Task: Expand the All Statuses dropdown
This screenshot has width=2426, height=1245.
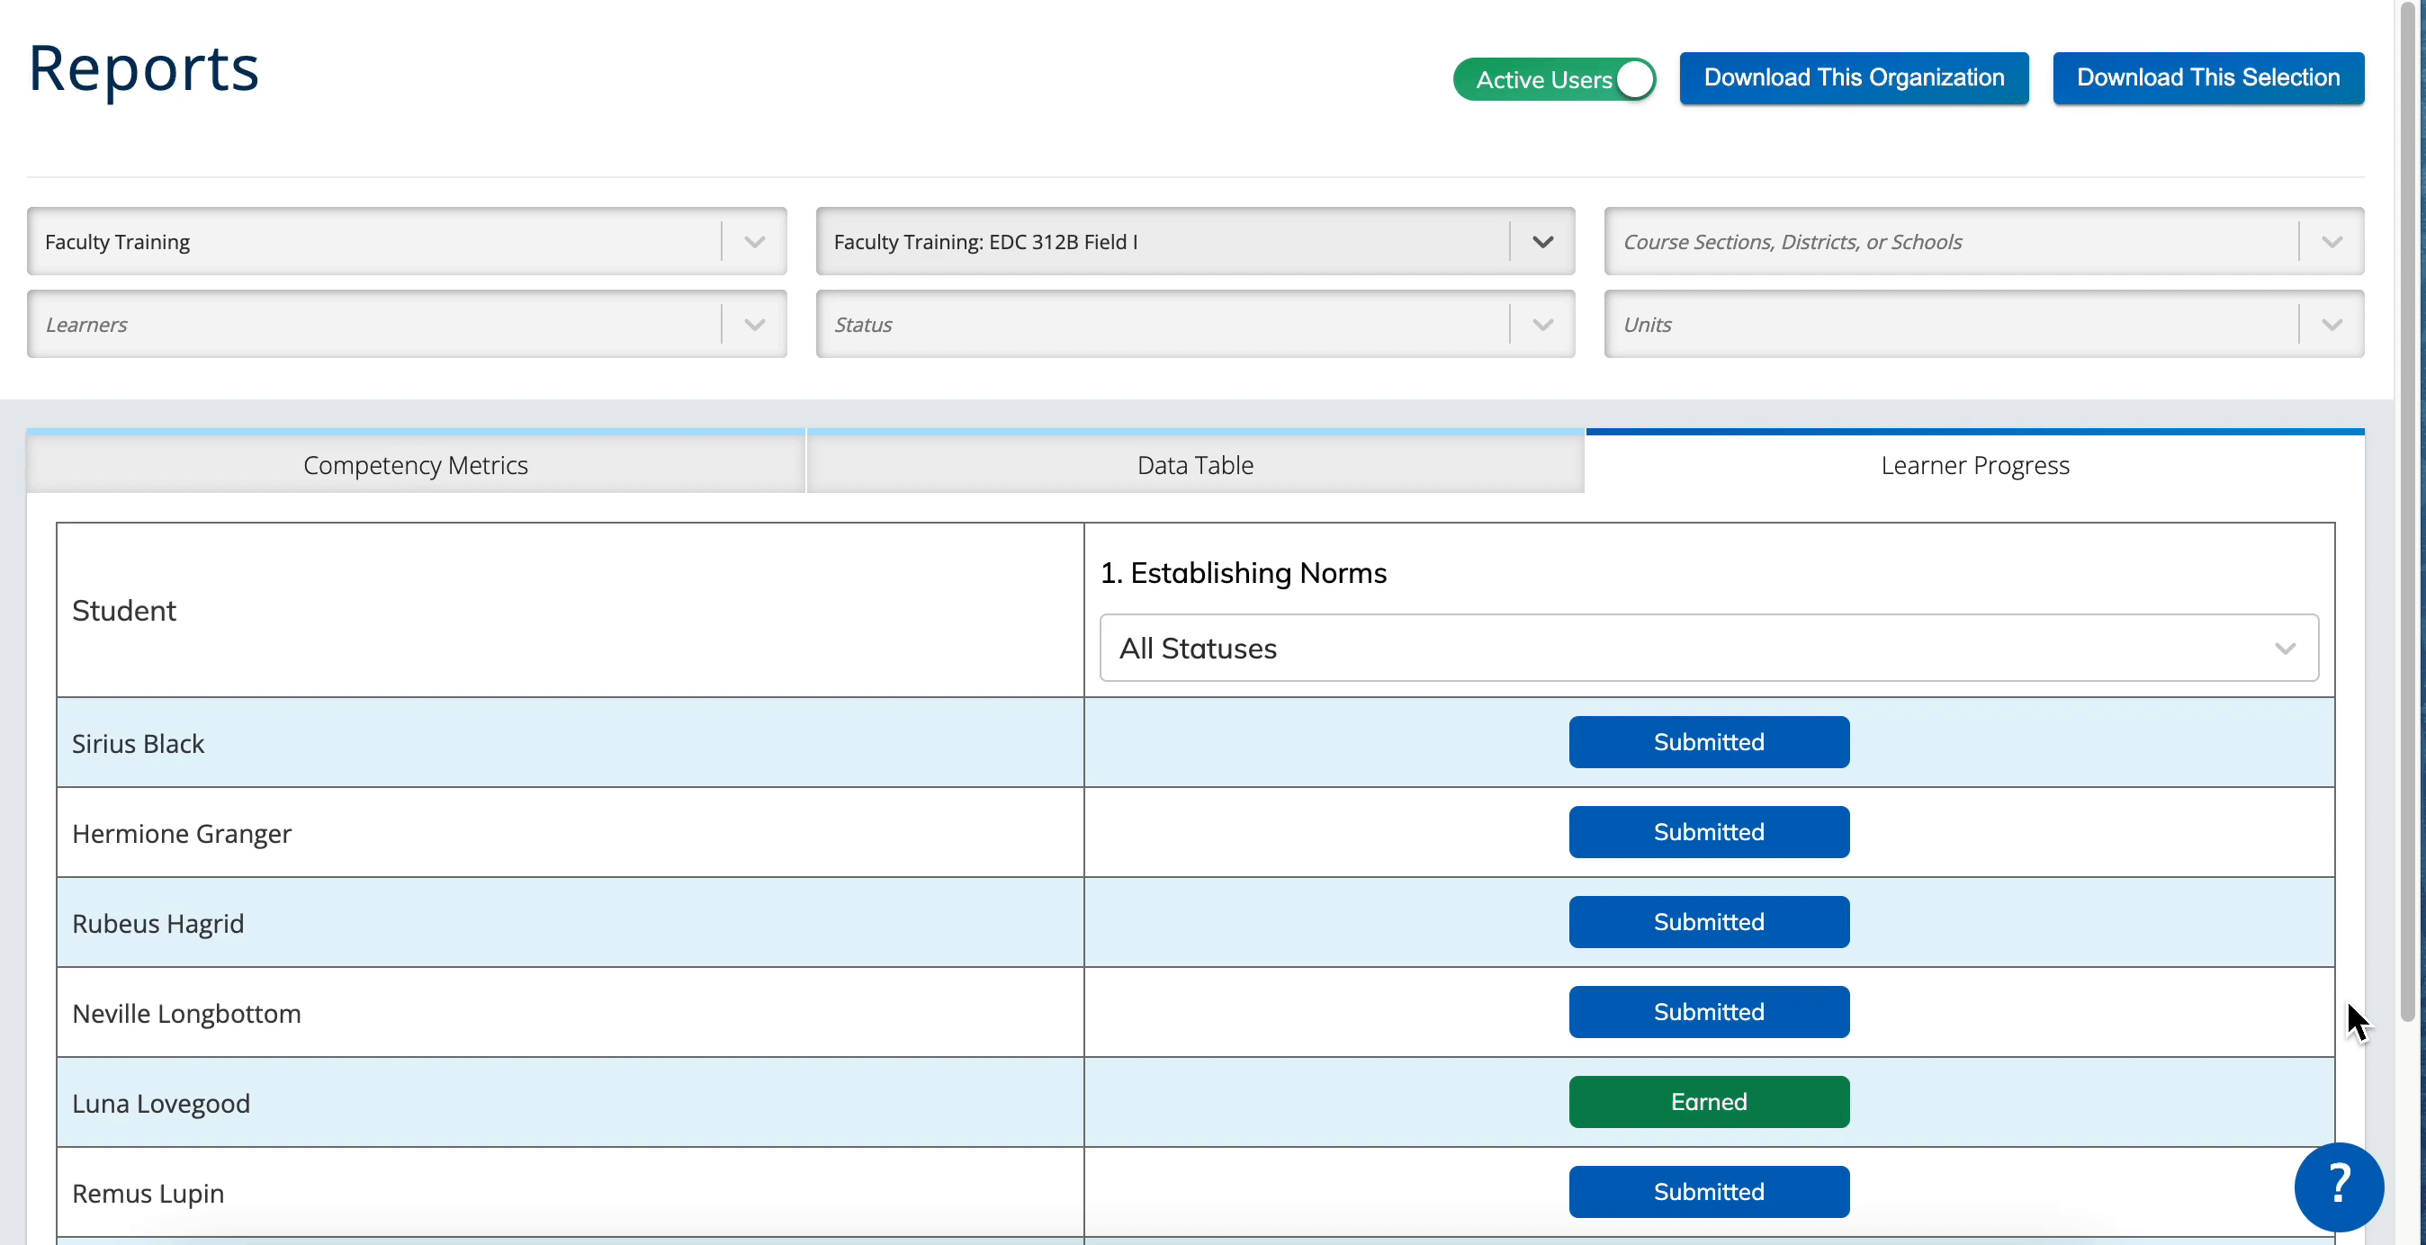Action: (x=1709, y=648)
